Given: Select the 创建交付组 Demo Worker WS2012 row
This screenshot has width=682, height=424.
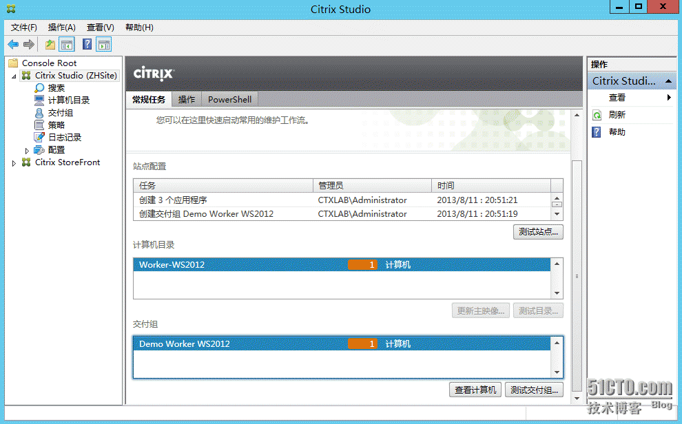Looking at the screenshot, I should (x=342, y=214).
